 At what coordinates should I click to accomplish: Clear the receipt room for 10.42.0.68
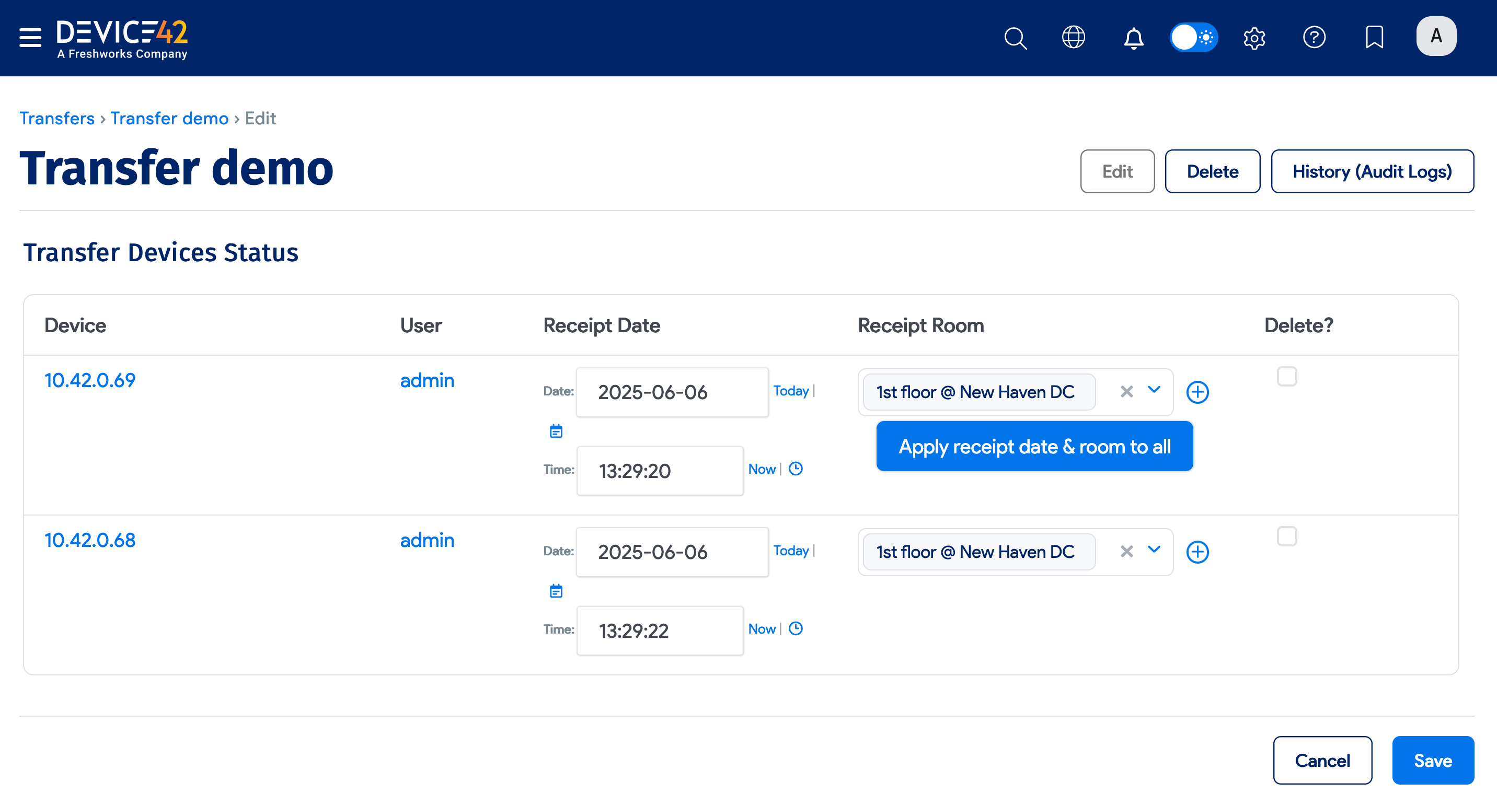pos(1126,551)
